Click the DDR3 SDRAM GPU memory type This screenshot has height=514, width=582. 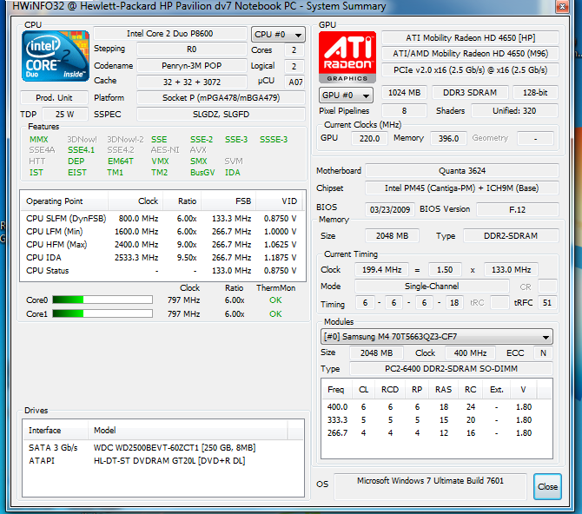coord(470,92)
